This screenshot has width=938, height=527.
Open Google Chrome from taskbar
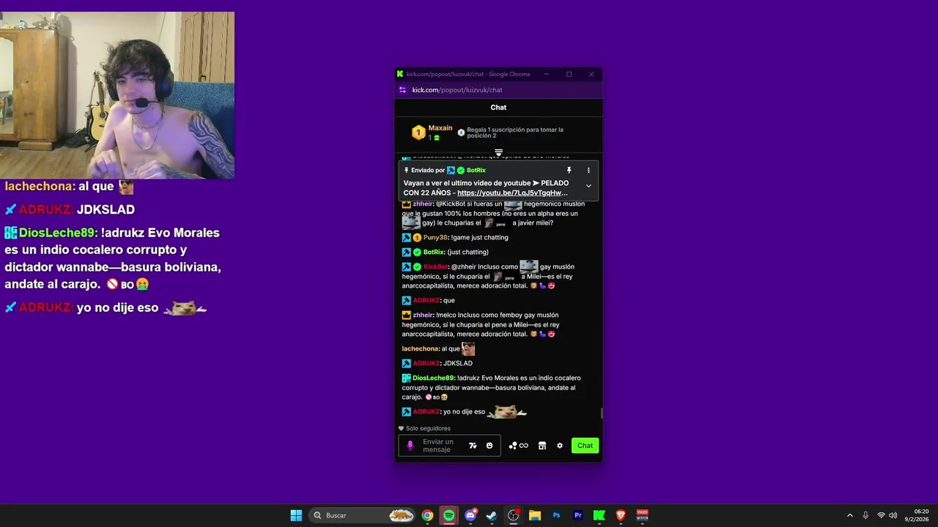pyautogui.click(x=427, y=515)
